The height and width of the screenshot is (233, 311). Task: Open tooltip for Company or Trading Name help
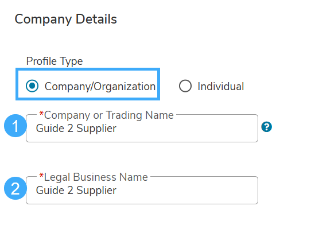[266, 127]
